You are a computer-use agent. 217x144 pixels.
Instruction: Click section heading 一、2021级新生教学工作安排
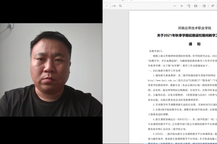click(164, 70)
